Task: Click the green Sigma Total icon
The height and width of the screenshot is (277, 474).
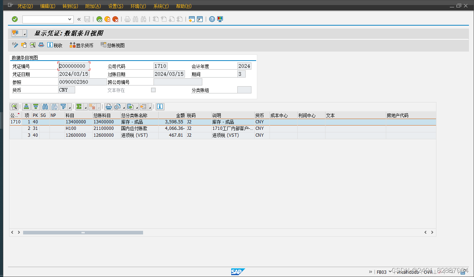Action: coord(79,106)
